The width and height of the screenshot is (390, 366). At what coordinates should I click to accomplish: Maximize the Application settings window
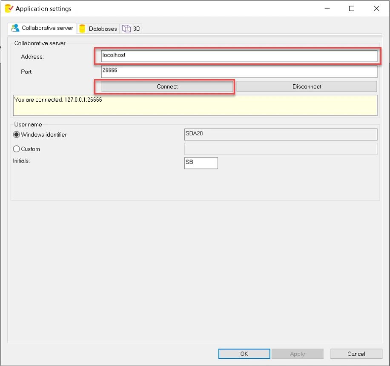352,9
